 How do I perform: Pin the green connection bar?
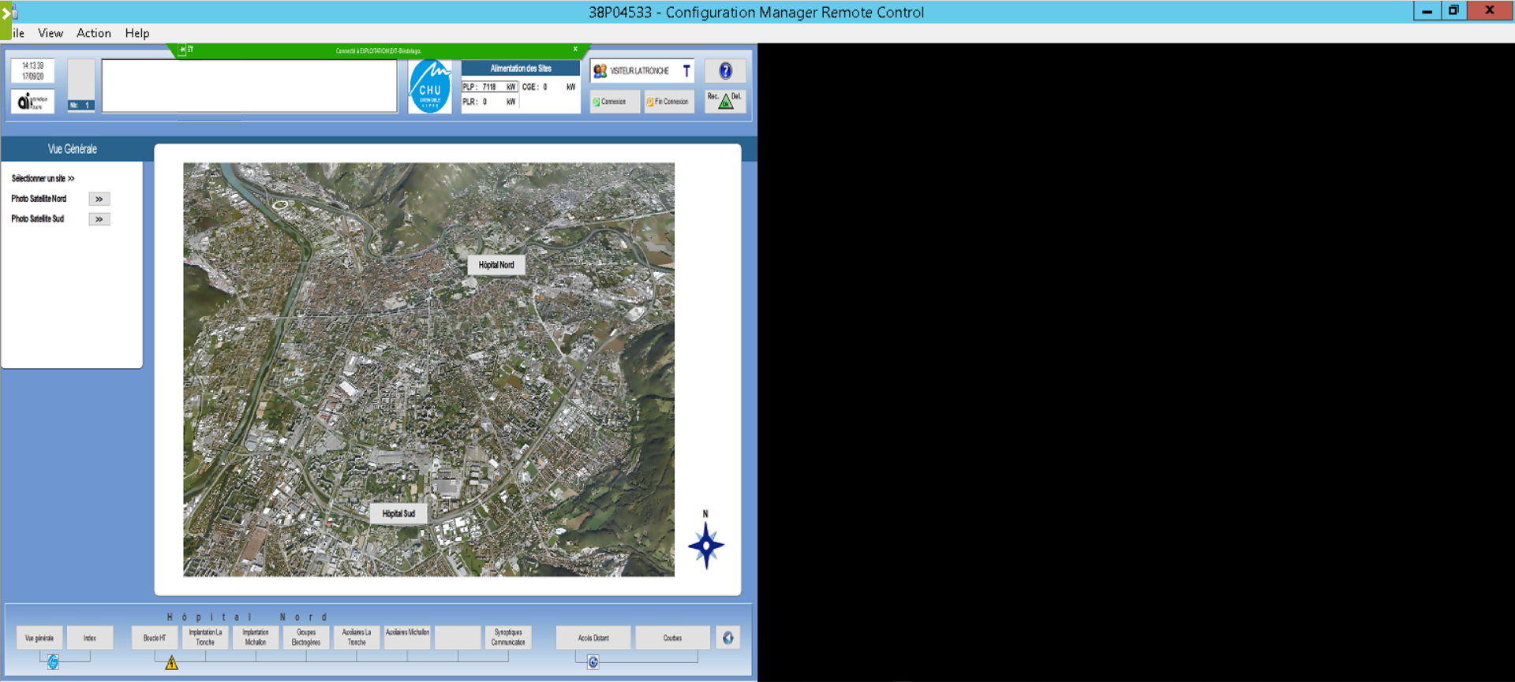(x=182, y=50)
